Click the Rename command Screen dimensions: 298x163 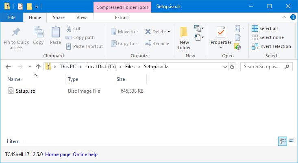coord(157,43)
